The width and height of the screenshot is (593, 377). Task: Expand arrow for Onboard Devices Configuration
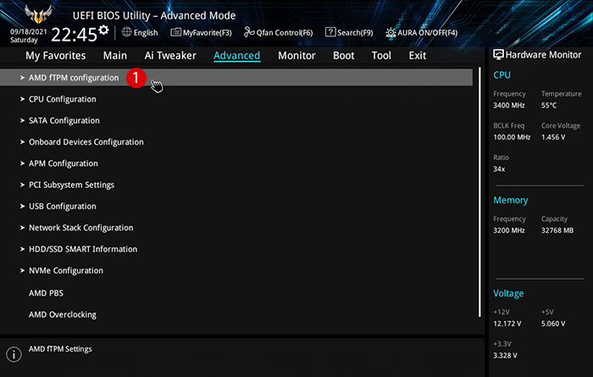click(x=22, y=141)
